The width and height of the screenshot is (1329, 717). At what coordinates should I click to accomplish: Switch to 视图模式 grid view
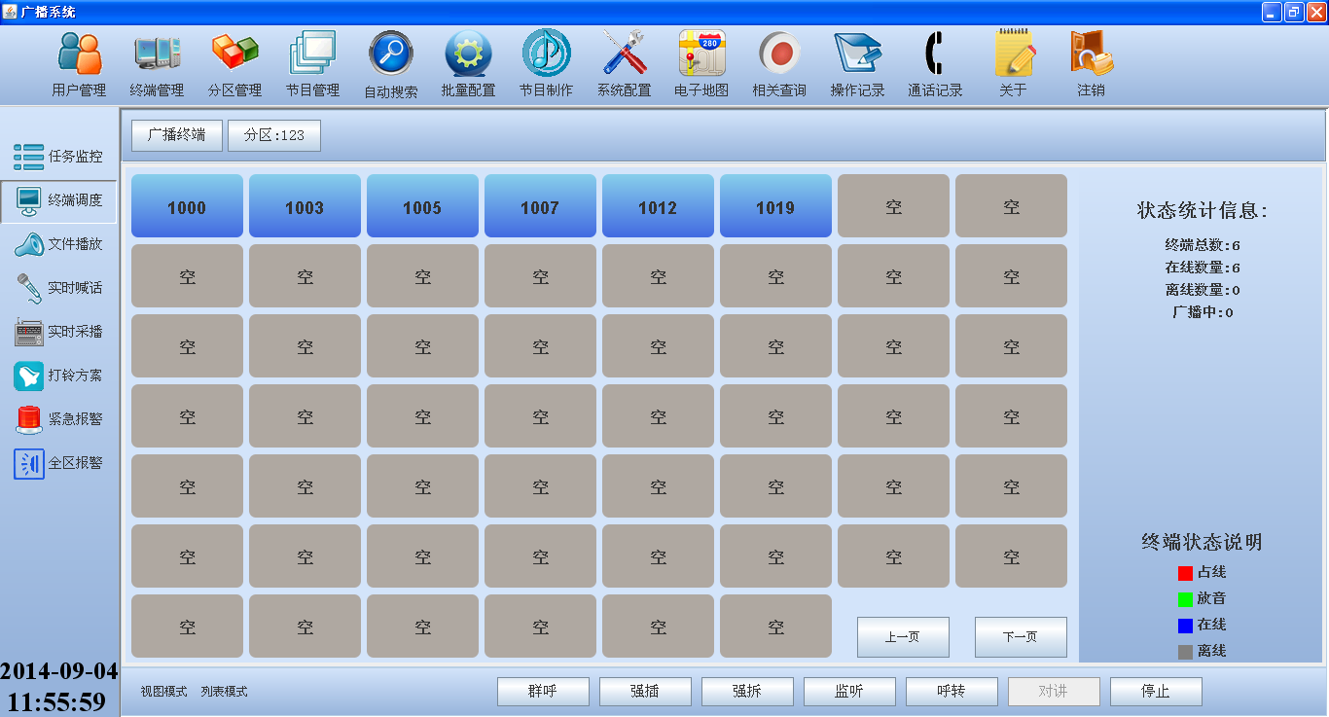click(x=163, y=692)
